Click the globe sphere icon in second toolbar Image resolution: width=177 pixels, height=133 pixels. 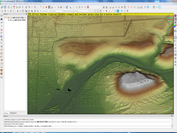(101, 11)
